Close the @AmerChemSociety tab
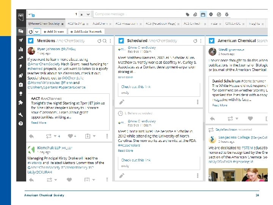Viewport: 273px width, 205px height. 62,24
